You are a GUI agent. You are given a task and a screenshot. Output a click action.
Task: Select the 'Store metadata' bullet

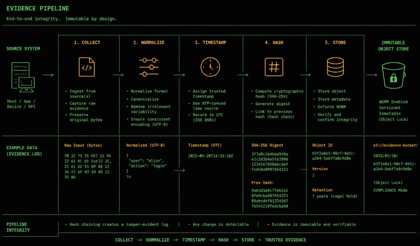[331, 99]
